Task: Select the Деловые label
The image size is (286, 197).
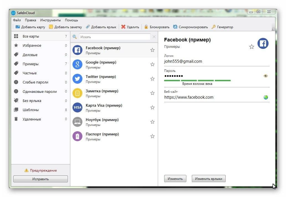Action: click(x=40, y=55)
